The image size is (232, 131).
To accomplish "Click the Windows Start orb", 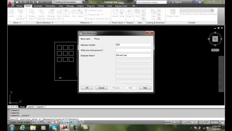I will coord(12,128).
